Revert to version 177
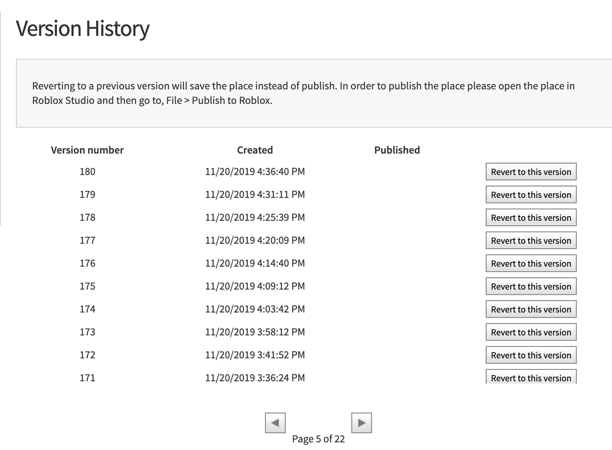The image size is (612, 450). 531,241
